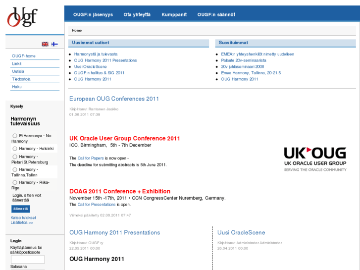Click the 'äänestä' vote button

click(21, 209)
